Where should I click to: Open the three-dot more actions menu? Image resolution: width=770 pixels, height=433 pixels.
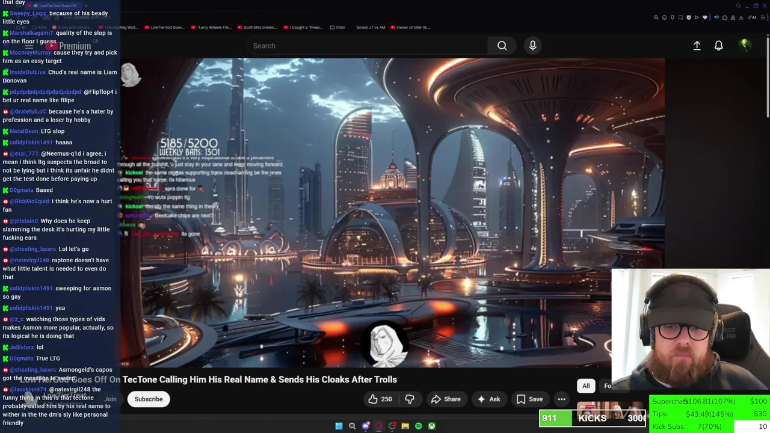561,399
